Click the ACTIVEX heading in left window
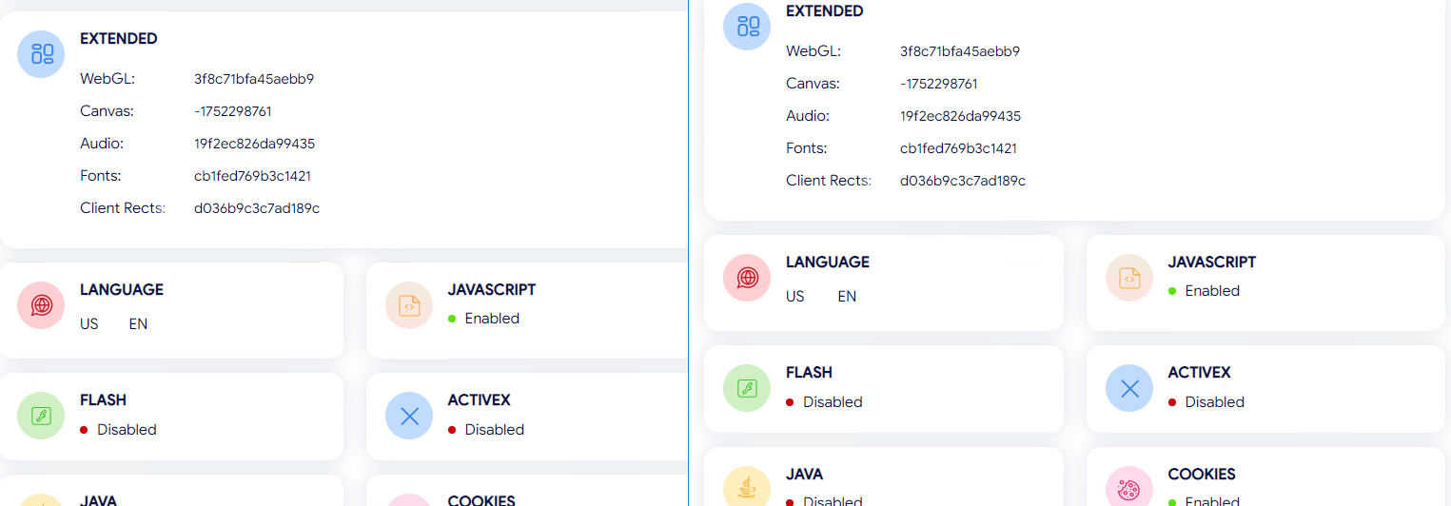 tap(480, 400)
